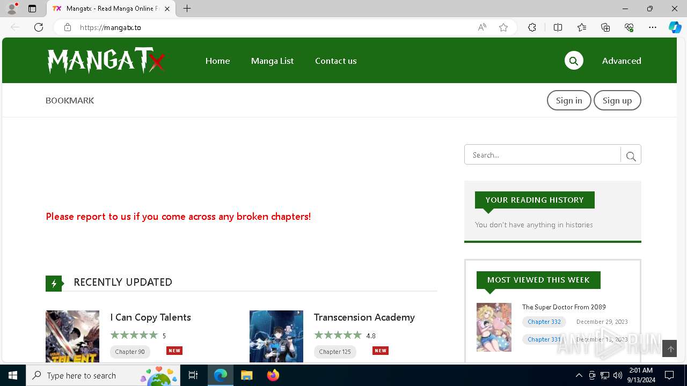Close the Mangatx tab
The image size is (687, 386).
click(167, 9)
